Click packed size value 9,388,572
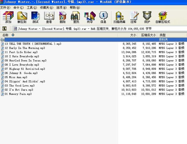Image resolution: width=187 pixels, height=144 pixels. click(149, 86)
